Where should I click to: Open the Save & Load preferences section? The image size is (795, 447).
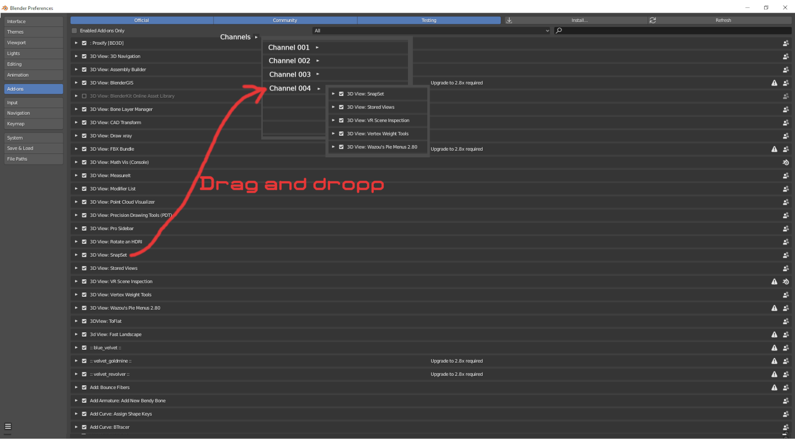tap(33, 148)
